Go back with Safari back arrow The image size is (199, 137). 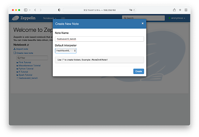(35, 10)
